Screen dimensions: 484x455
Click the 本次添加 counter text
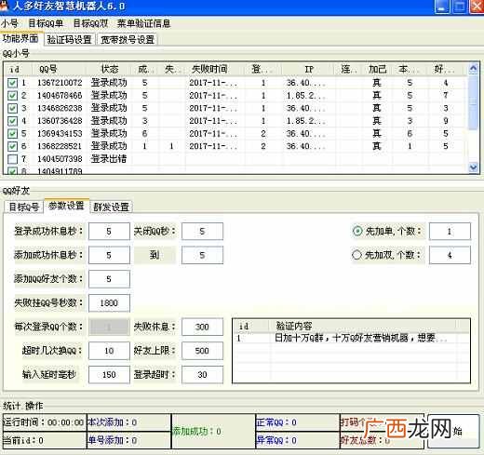[x=113, y=422]
